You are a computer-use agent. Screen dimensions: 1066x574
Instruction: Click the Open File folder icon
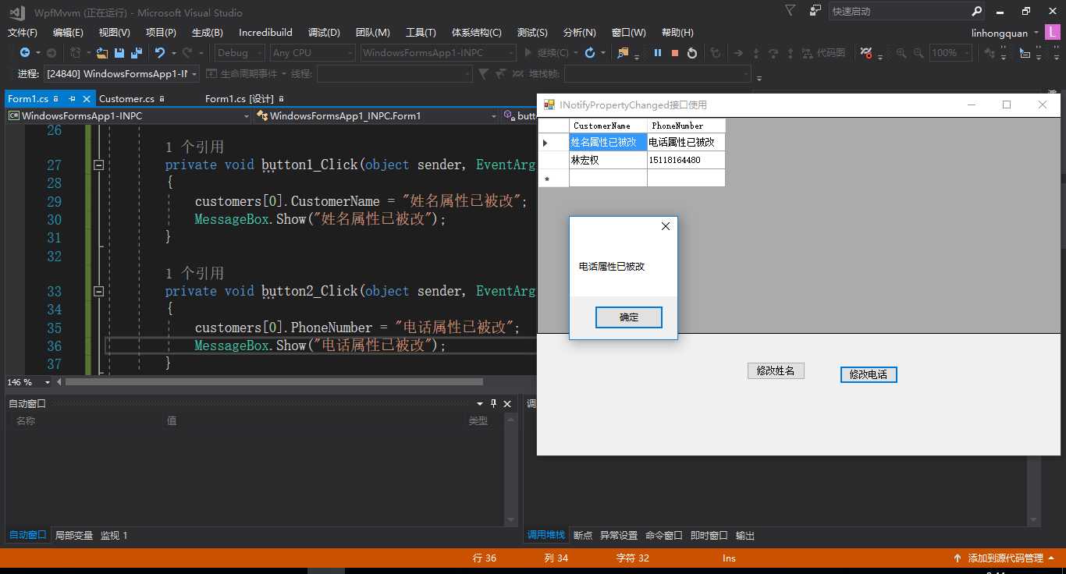(101, 53)
